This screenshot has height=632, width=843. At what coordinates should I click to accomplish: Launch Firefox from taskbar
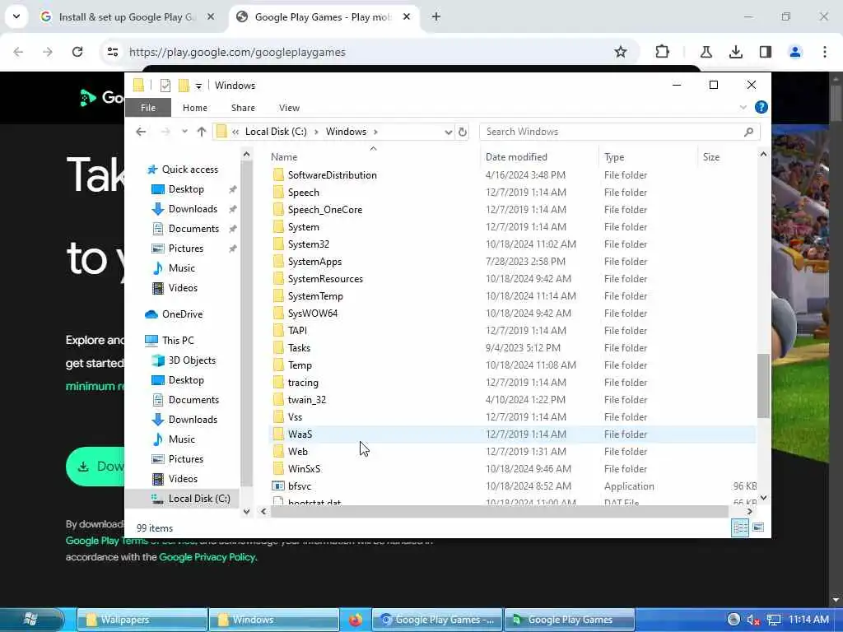tap(356, 620)
